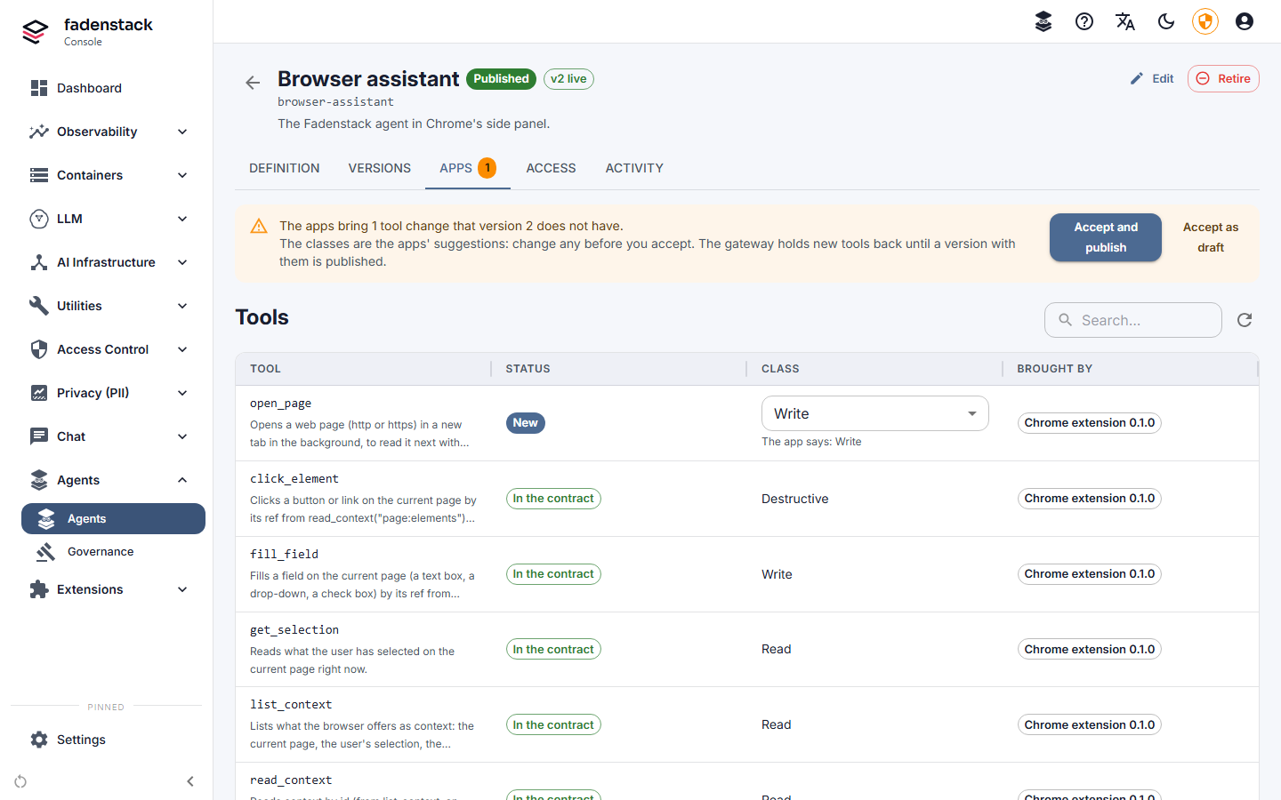Image resolution: width=1281 pixels, height=800 pixels.
Task: Click the back arrow beside Browser assistant
Action: 253,83
